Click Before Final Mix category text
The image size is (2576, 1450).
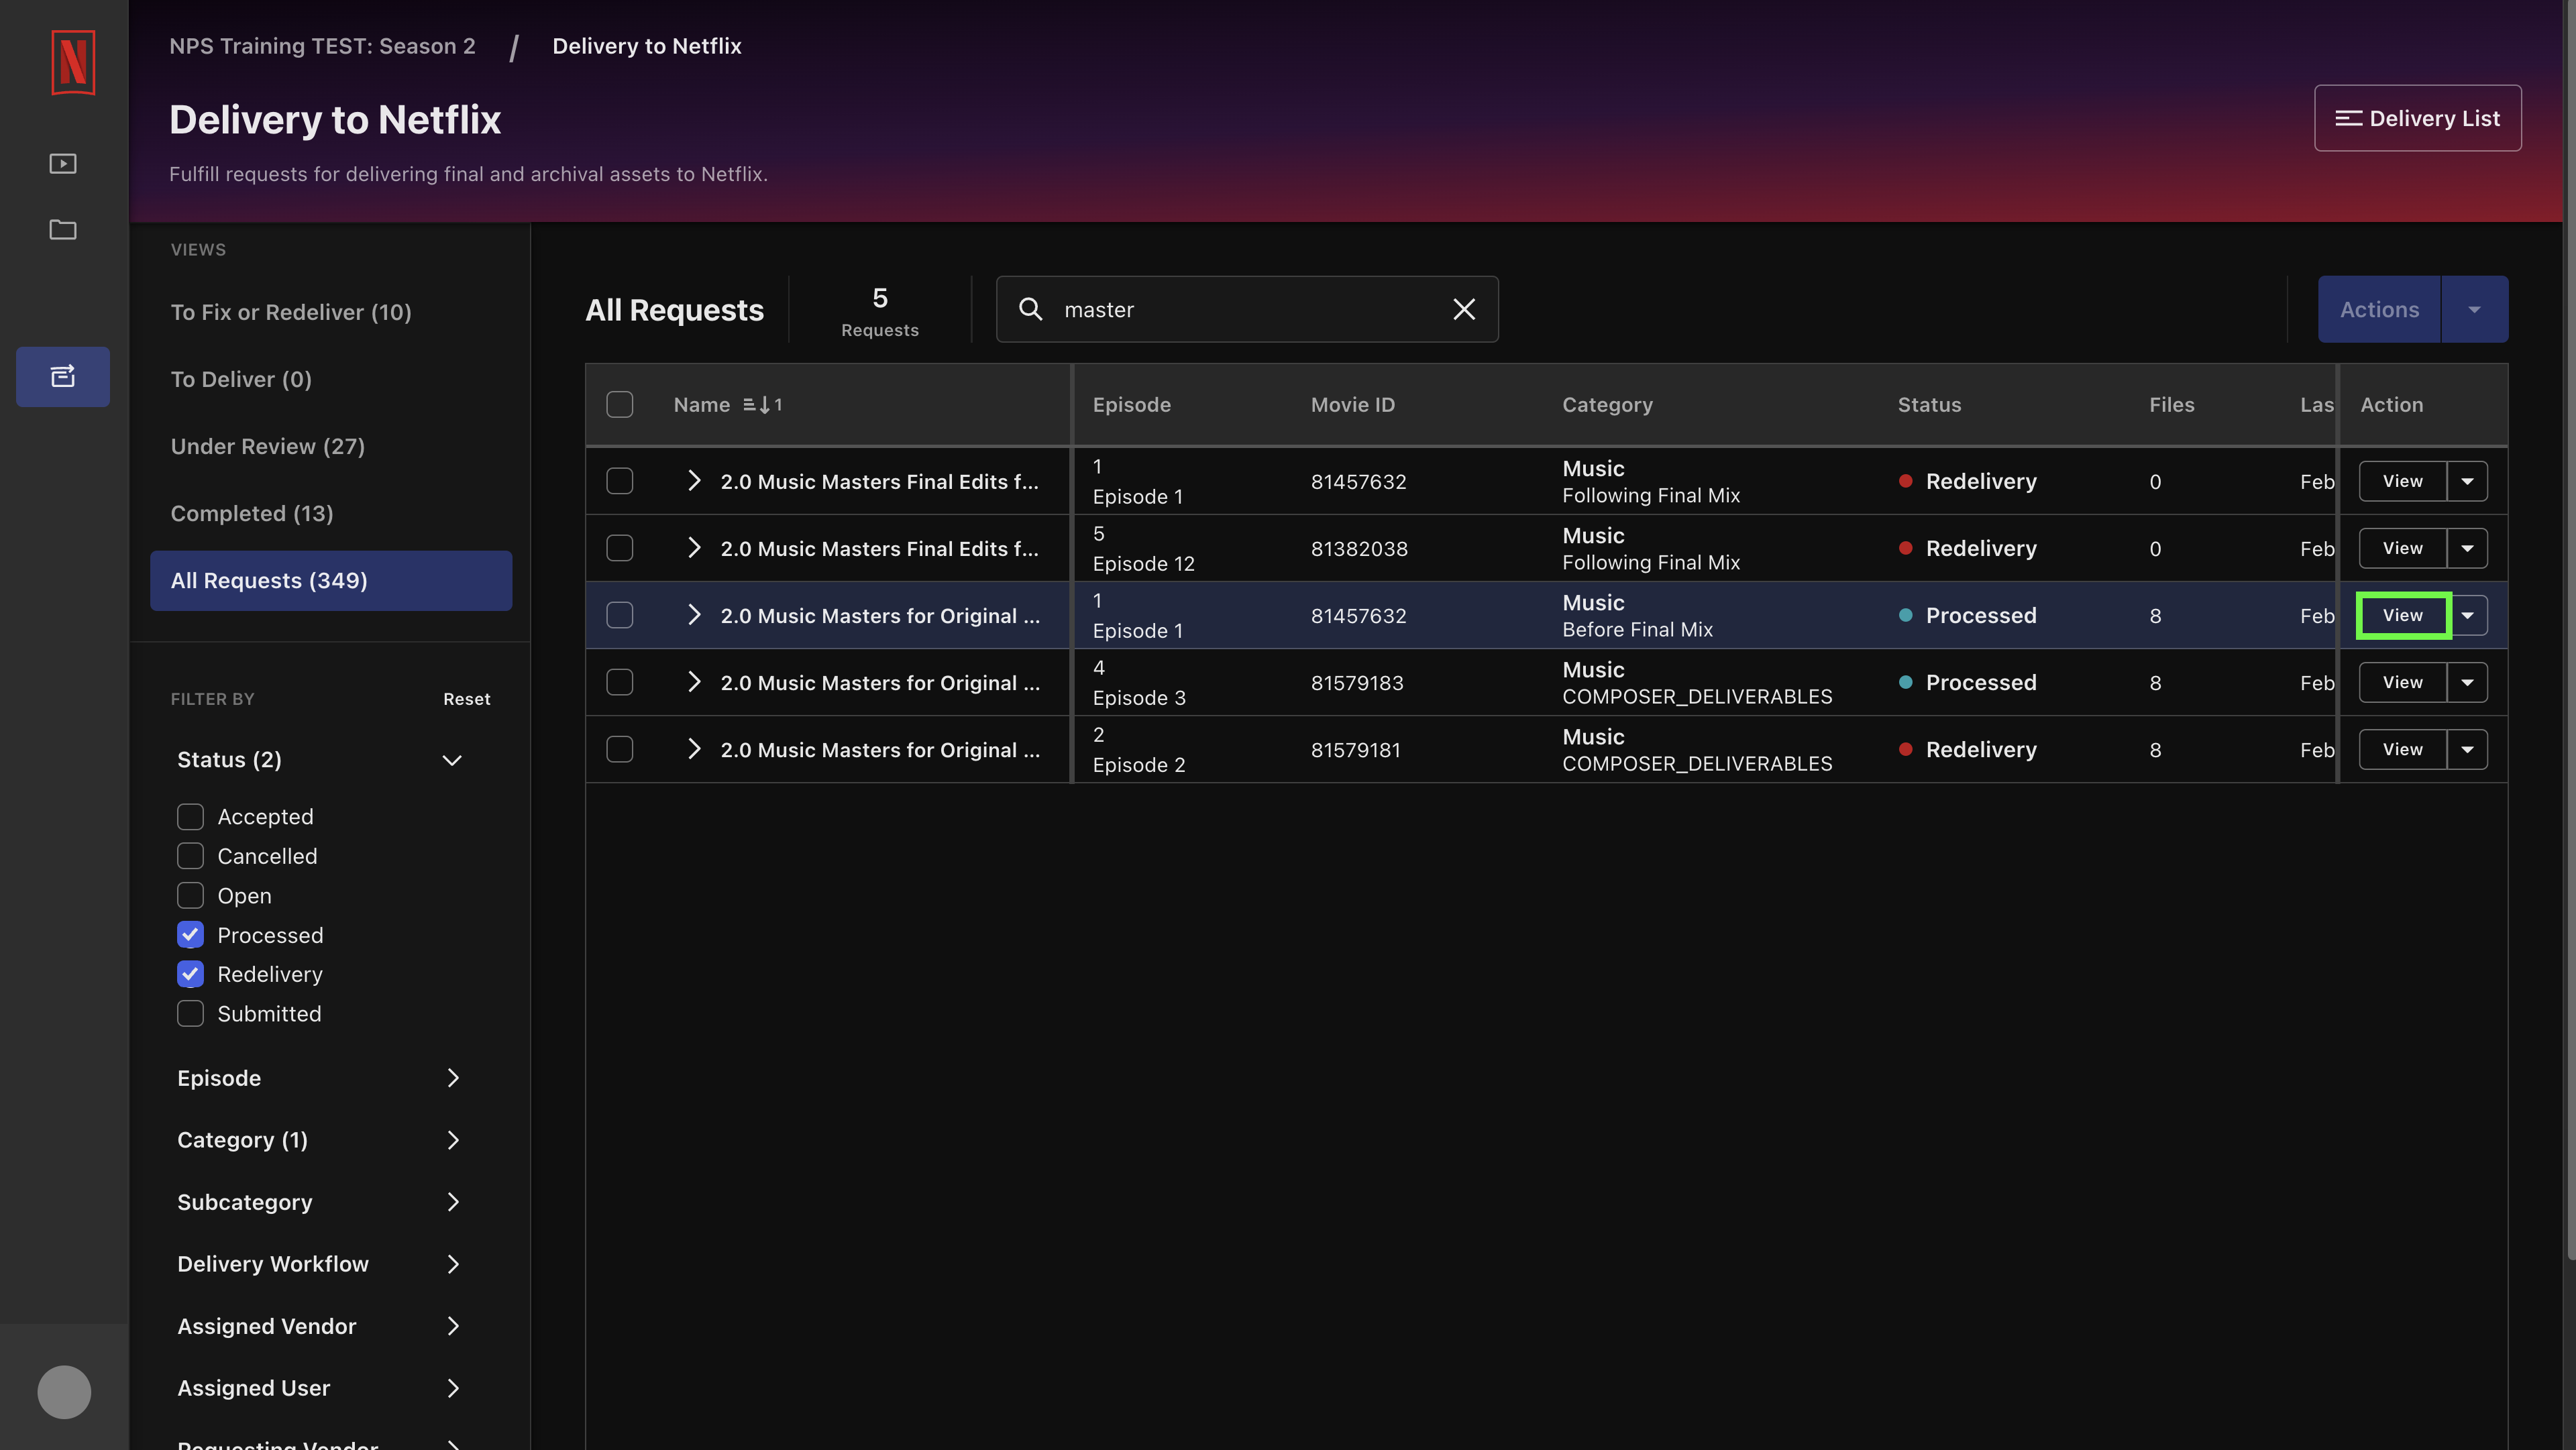coord(1637,630)
